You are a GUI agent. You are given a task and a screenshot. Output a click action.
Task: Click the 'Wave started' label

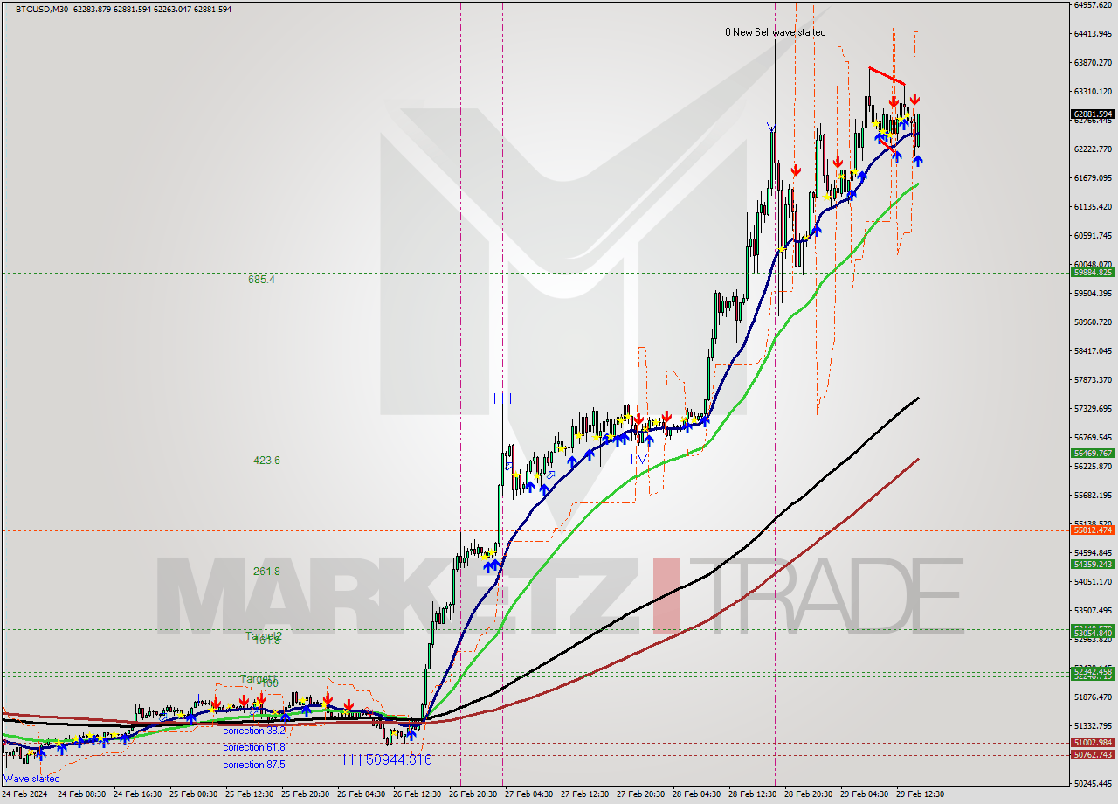tap(32, 779)
